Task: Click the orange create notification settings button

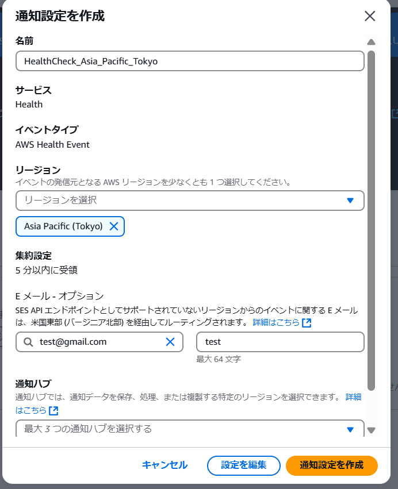Action: pyautogui.click(x=331, y=465)
